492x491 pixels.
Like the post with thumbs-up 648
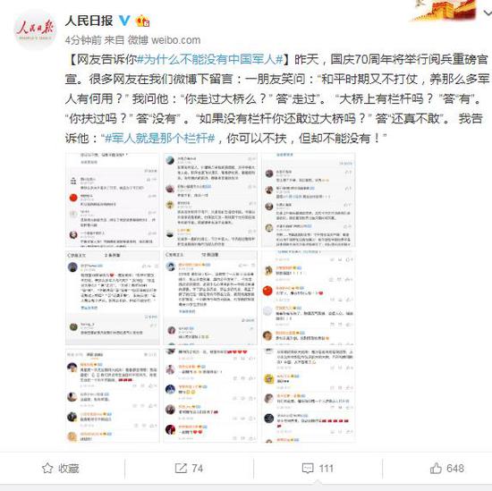[446, 468]
